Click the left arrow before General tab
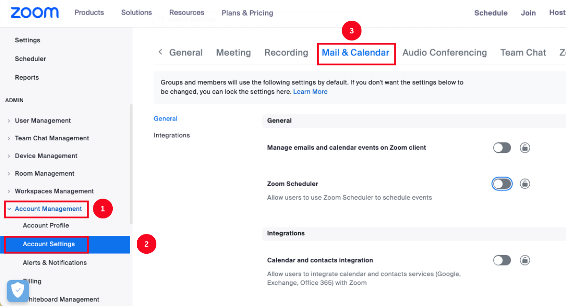The image size is (566, 306). point(160,52)
